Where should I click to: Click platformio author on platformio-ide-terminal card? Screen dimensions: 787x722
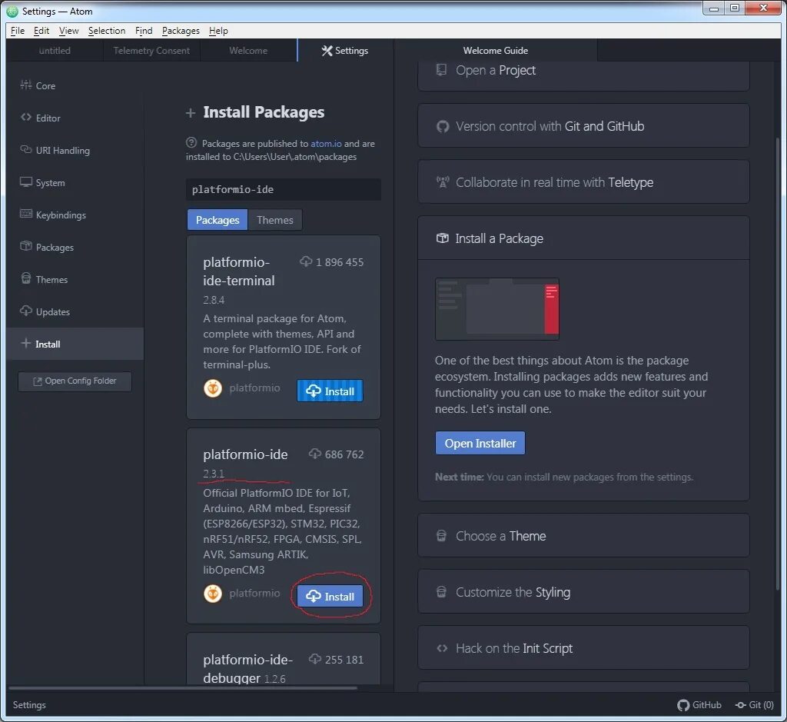[254, 388]
